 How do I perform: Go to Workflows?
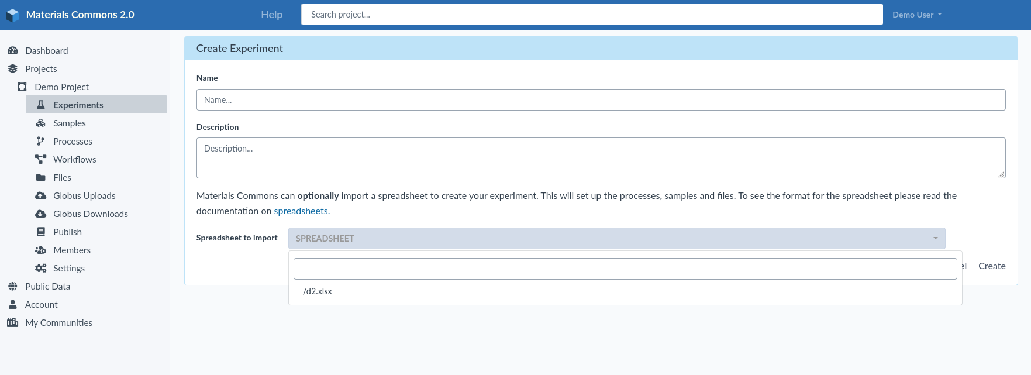[x=75, y=160]
